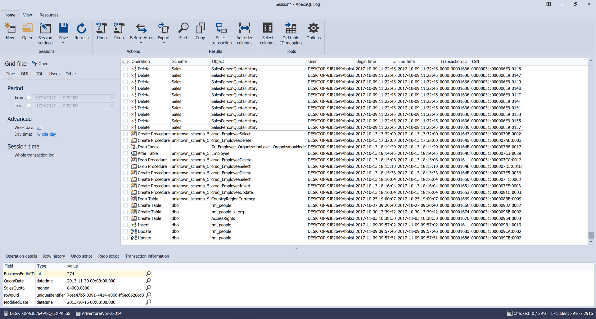Click the LSN column header

(x=496, y=61)
